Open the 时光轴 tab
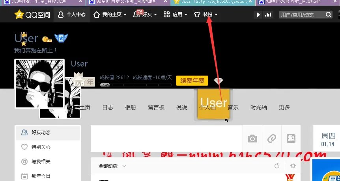This screenshot has height=181, width=340. coord(259,107)
